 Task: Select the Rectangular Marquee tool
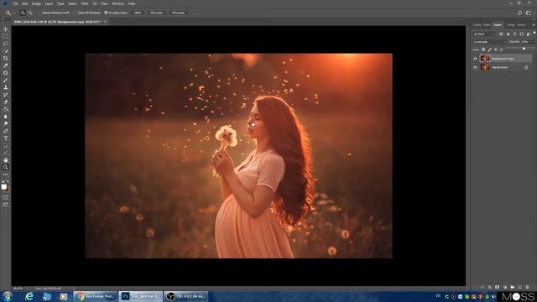point(6,37)
